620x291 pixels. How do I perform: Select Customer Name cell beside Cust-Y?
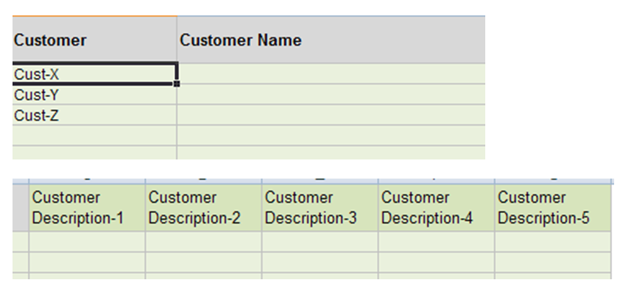point(331,95)
